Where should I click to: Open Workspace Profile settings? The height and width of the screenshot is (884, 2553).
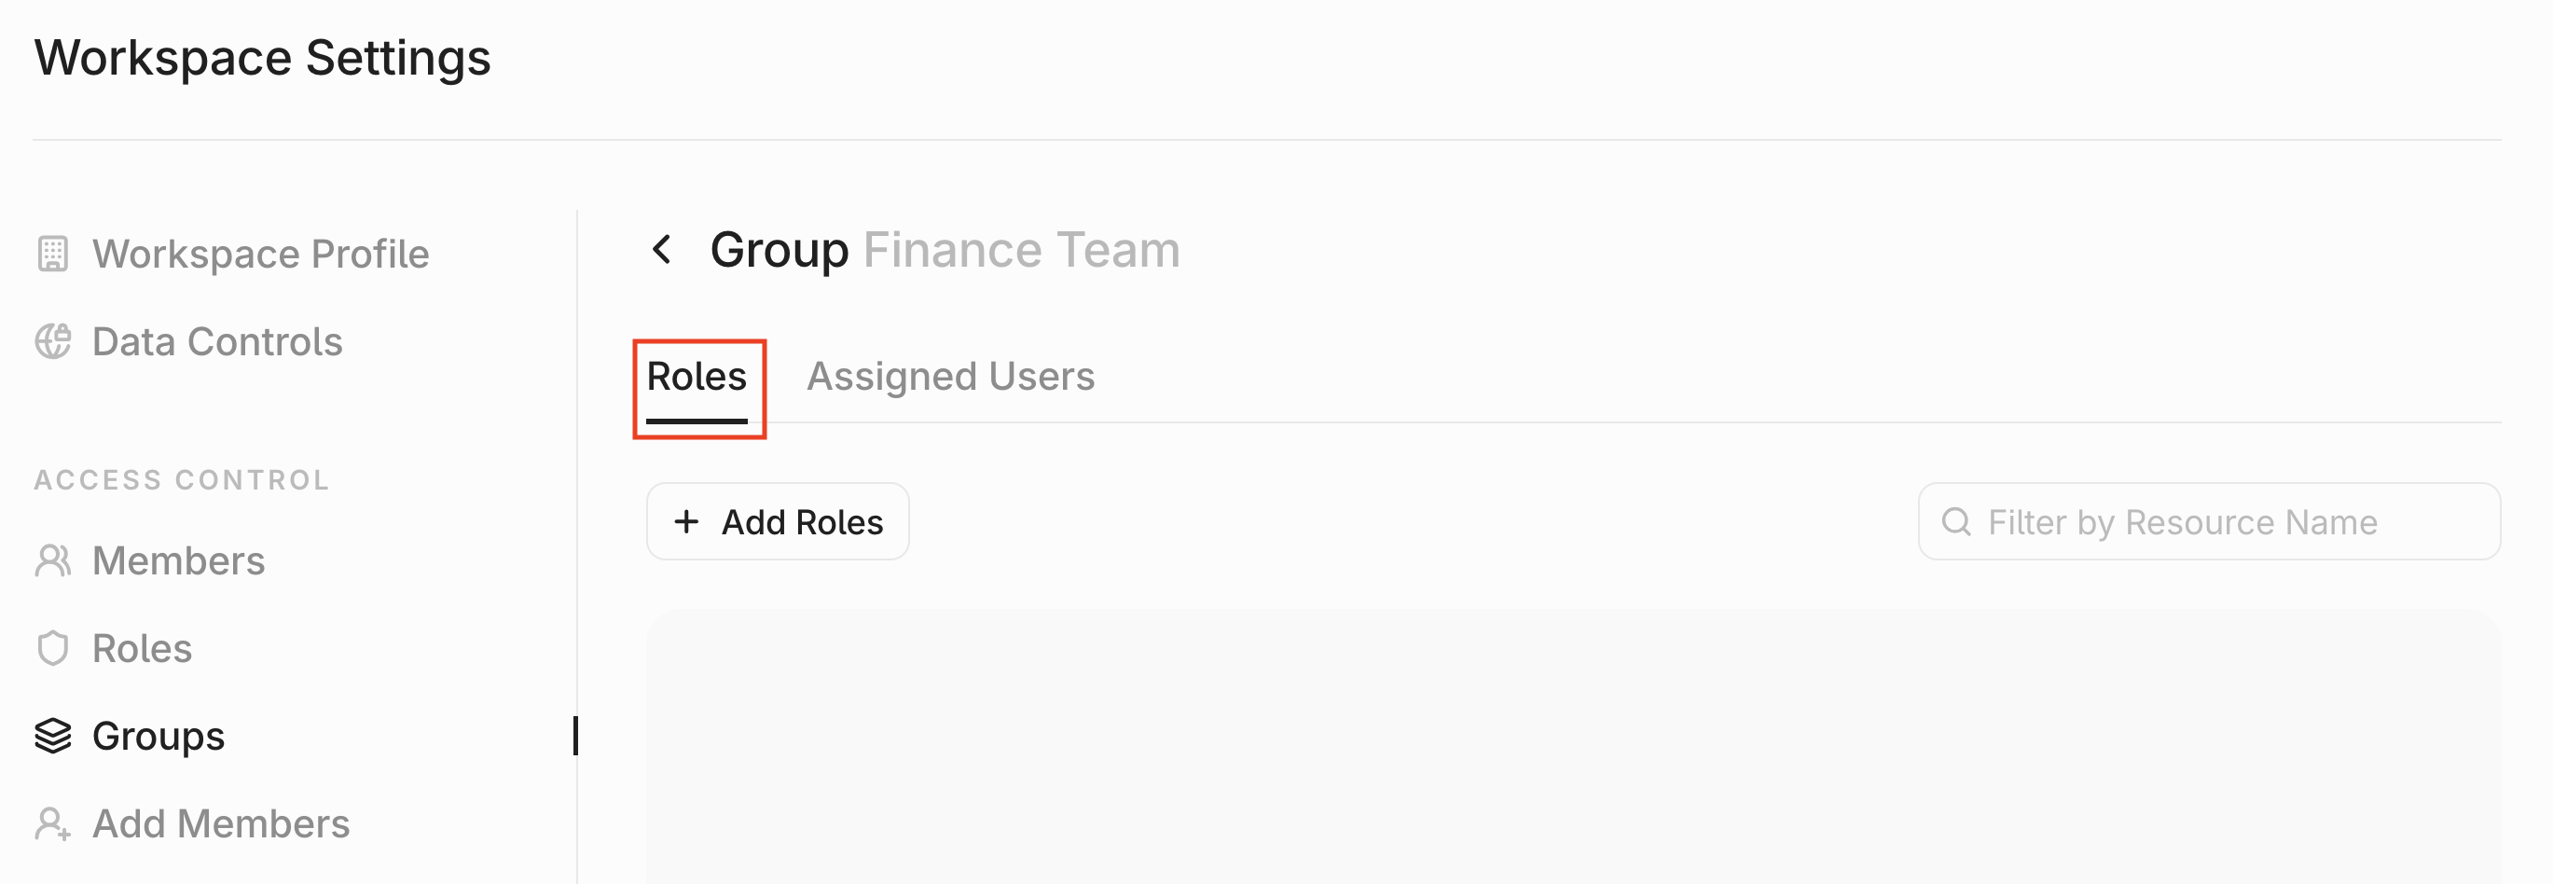tap(259, 254)
